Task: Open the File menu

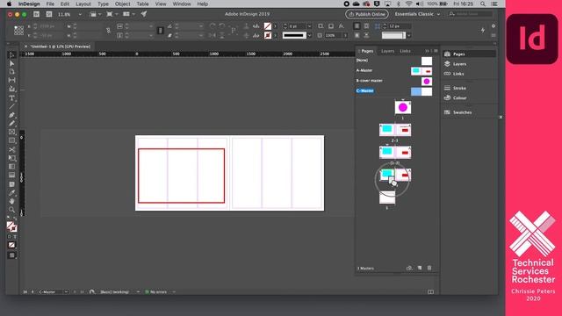Action: pyautogui.click(x=50, y=4)
